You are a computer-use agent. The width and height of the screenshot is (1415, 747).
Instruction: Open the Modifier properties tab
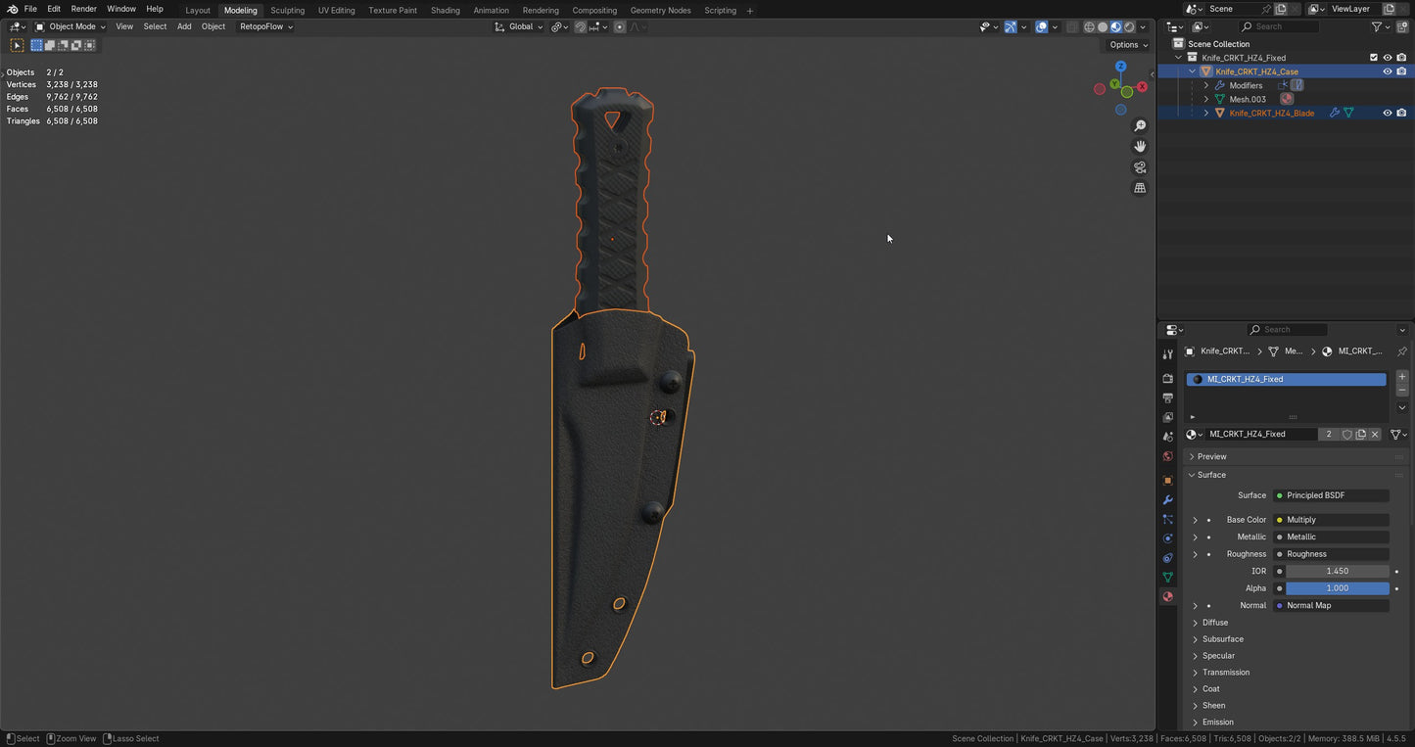[x=1167, y=500]
